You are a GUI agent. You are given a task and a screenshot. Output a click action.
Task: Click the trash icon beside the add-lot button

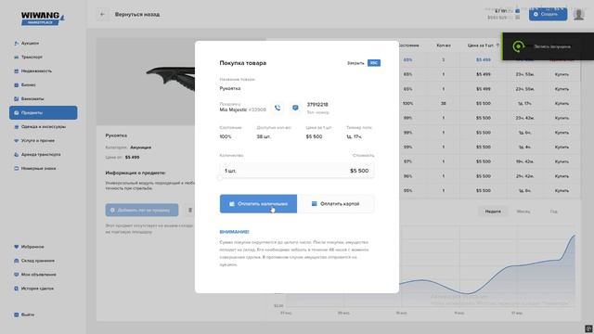point(190,210)
